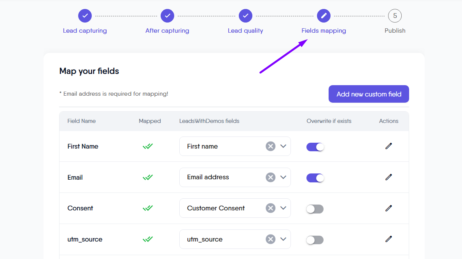The width and height of the screenshot is (462, 259).
Task: Enable overwrite if exists for Consent
Action: point(315,209)
